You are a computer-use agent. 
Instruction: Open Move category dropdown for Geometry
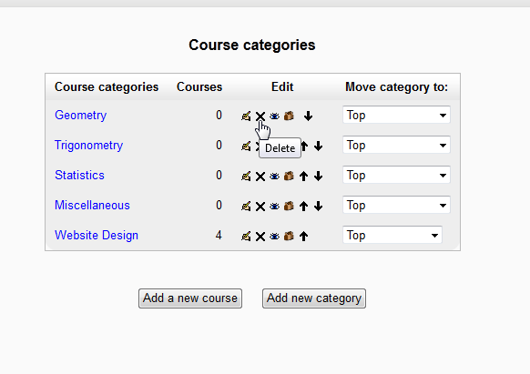396,115
